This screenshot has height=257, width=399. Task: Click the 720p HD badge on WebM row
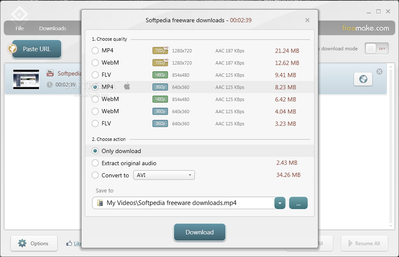tap(160, 62)
